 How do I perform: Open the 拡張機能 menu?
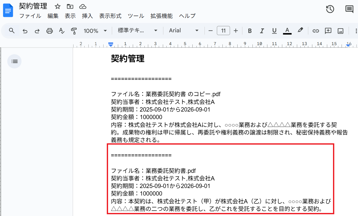coord(161,16)
